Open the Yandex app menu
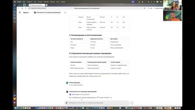 coord(19,2)
